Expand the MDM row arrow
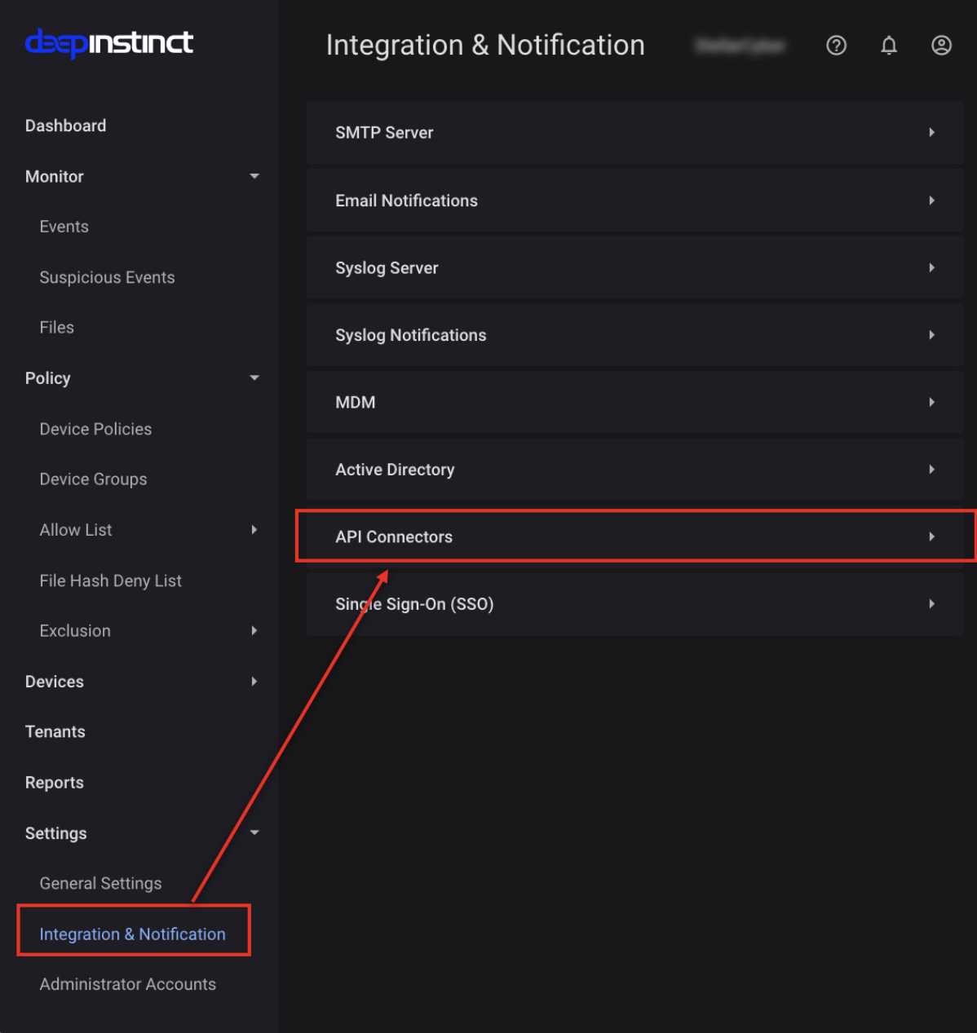977x1033 pixels. [931, 402]
